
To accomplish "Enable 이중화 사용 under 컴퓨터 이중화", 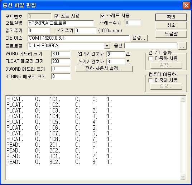I will click(x=150, y=80).
